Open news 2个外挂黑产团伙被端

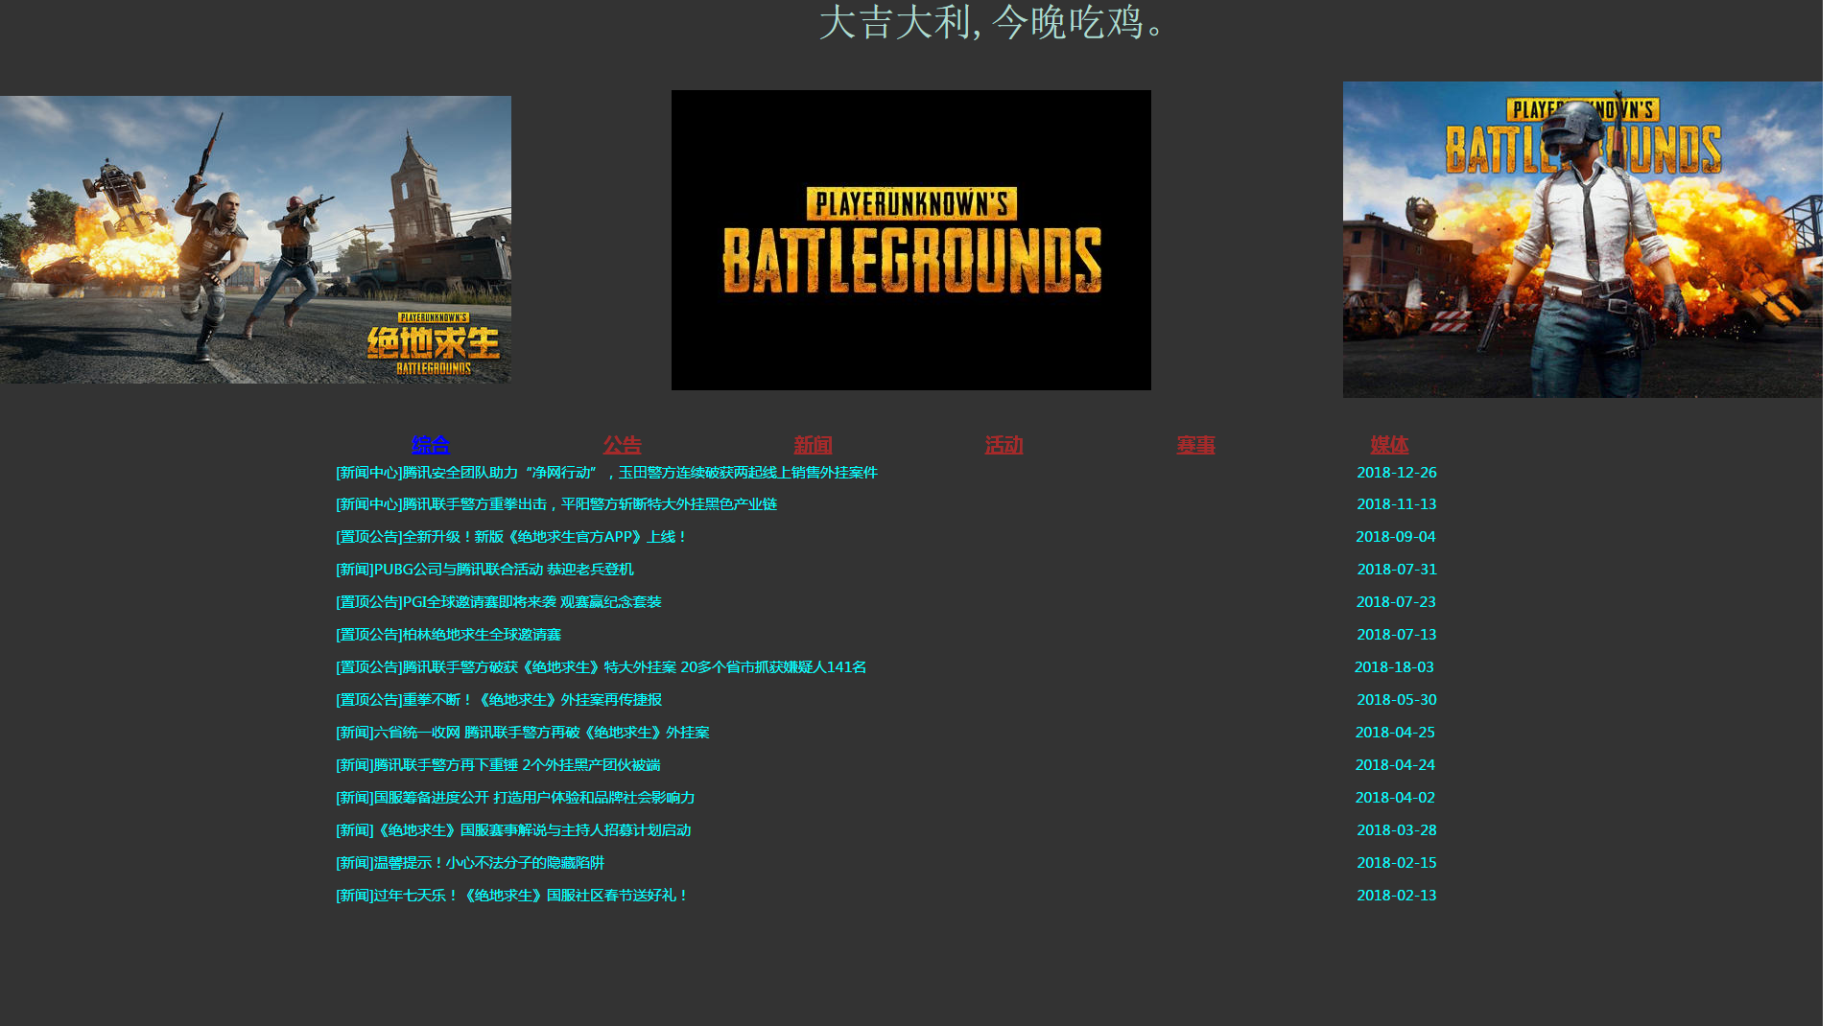[x=498, y=765]
